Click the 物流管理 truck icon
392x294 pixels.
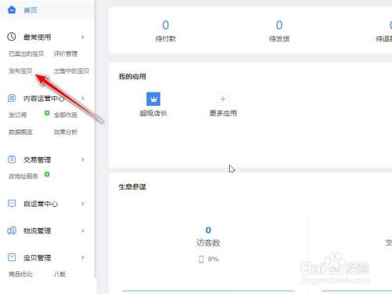point(12,230)
